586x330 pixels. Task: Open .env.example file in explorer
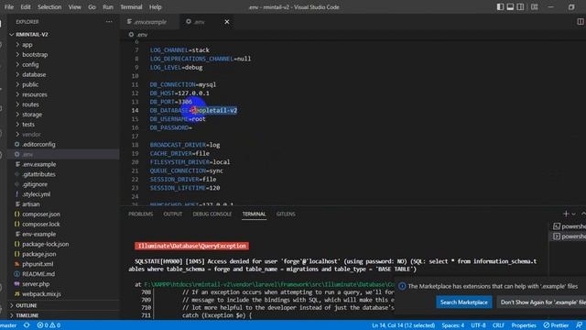pyautogui.click(x=38, y=164)
